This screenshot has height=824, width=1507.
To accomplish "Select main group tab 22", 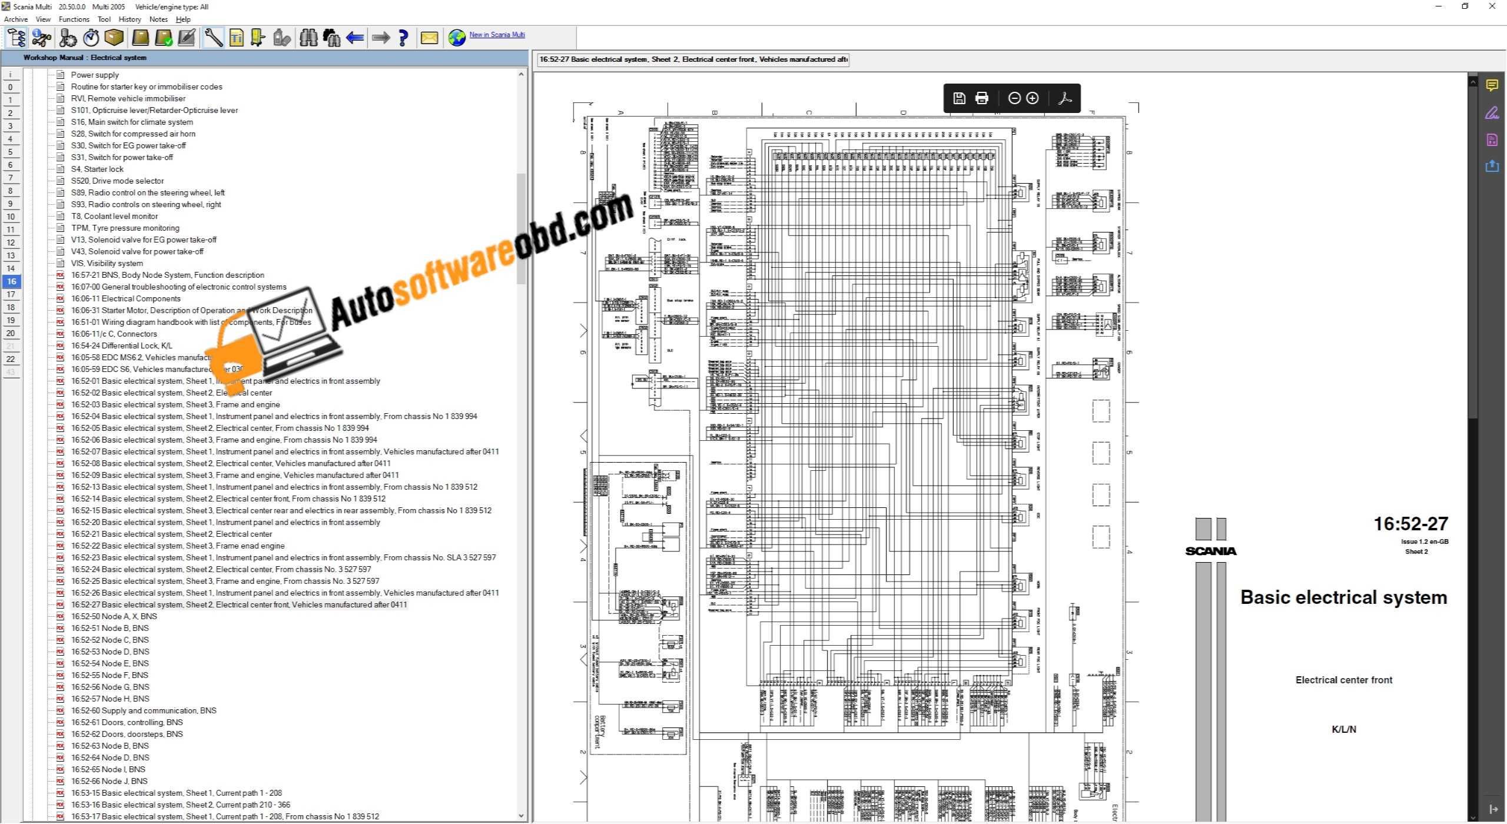I will click(x=11, y=359).
